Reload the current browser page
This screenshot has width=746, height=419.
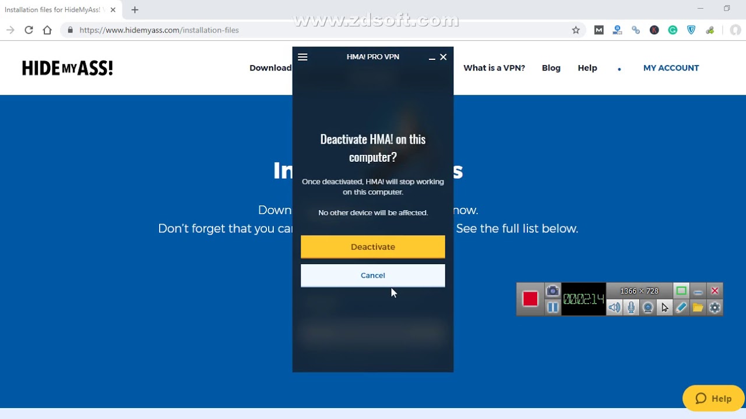click(x=29, y=30)
